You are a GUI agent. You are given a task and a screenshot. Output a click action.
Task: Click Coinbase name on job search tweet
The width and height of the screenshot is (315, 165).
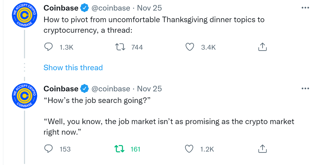click(61, 89)
